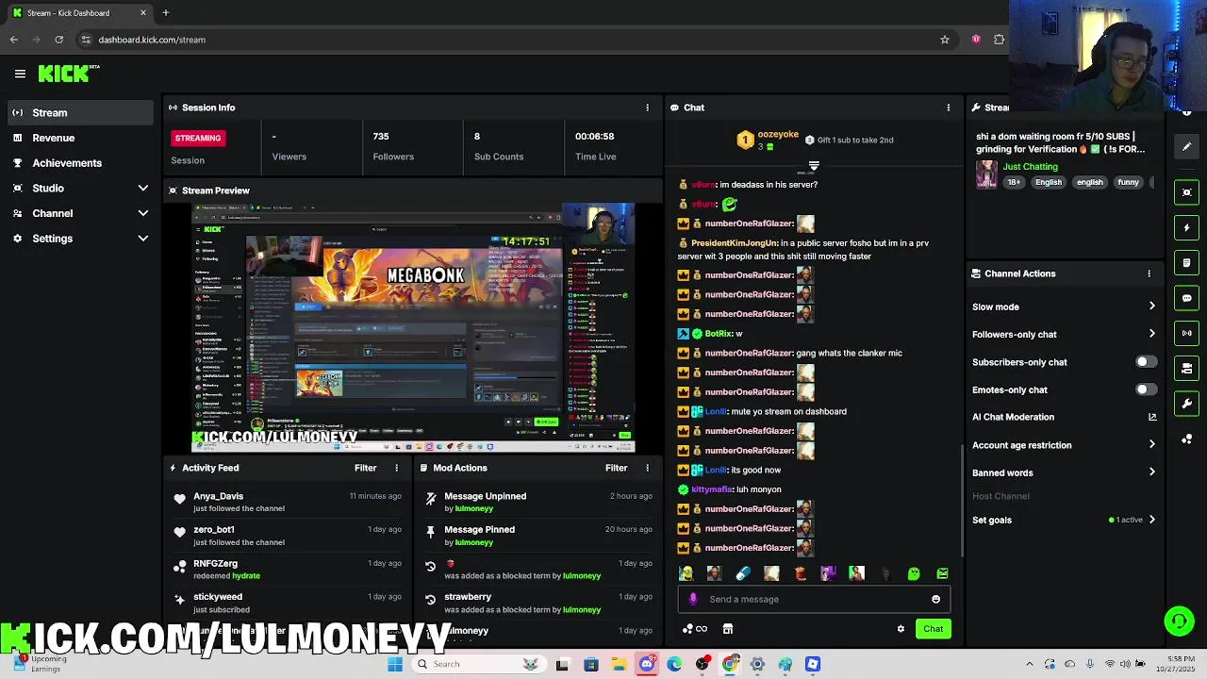Open Account age restriction options
This screenshot has width=1207, height=679.
pyautogui.click(x=1151, y=445)
